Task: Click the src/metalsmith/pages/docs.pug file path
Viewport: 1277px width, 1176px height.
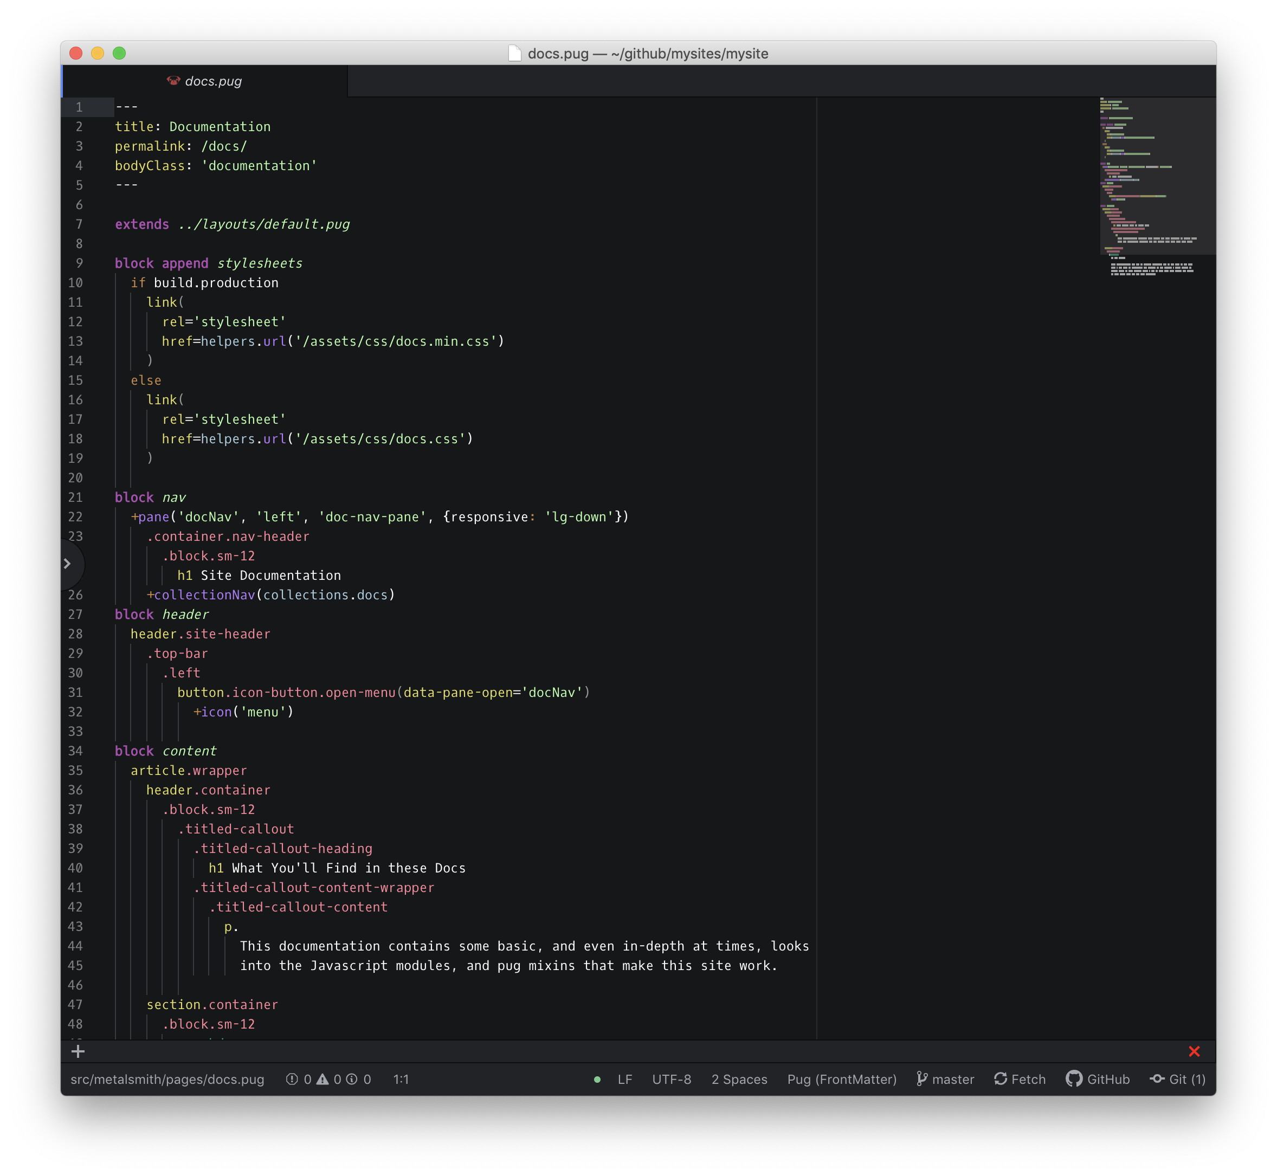Action: click(167, 1080)
